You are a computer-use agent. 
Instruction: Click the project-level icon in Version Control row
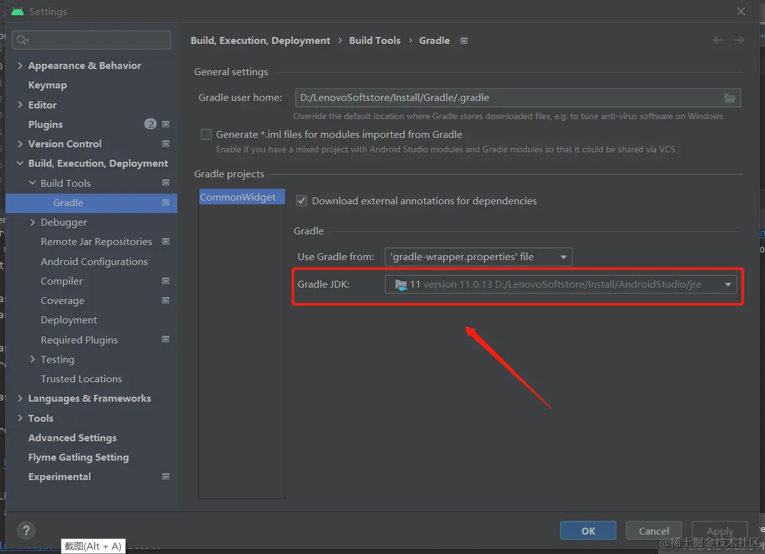[x=166, y=144]
